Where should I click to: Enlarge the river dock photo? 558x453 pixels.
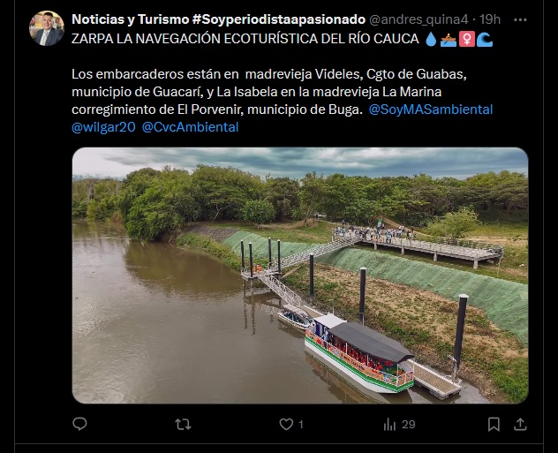pyautogui.click(x=300, y=276)
